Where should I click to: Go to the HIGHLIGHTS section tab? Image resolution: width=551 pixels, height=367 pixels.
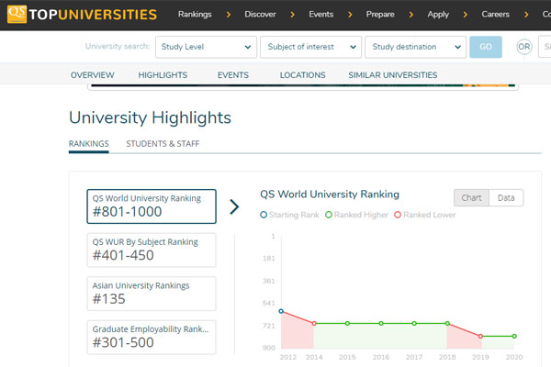[x=163, y=75]
